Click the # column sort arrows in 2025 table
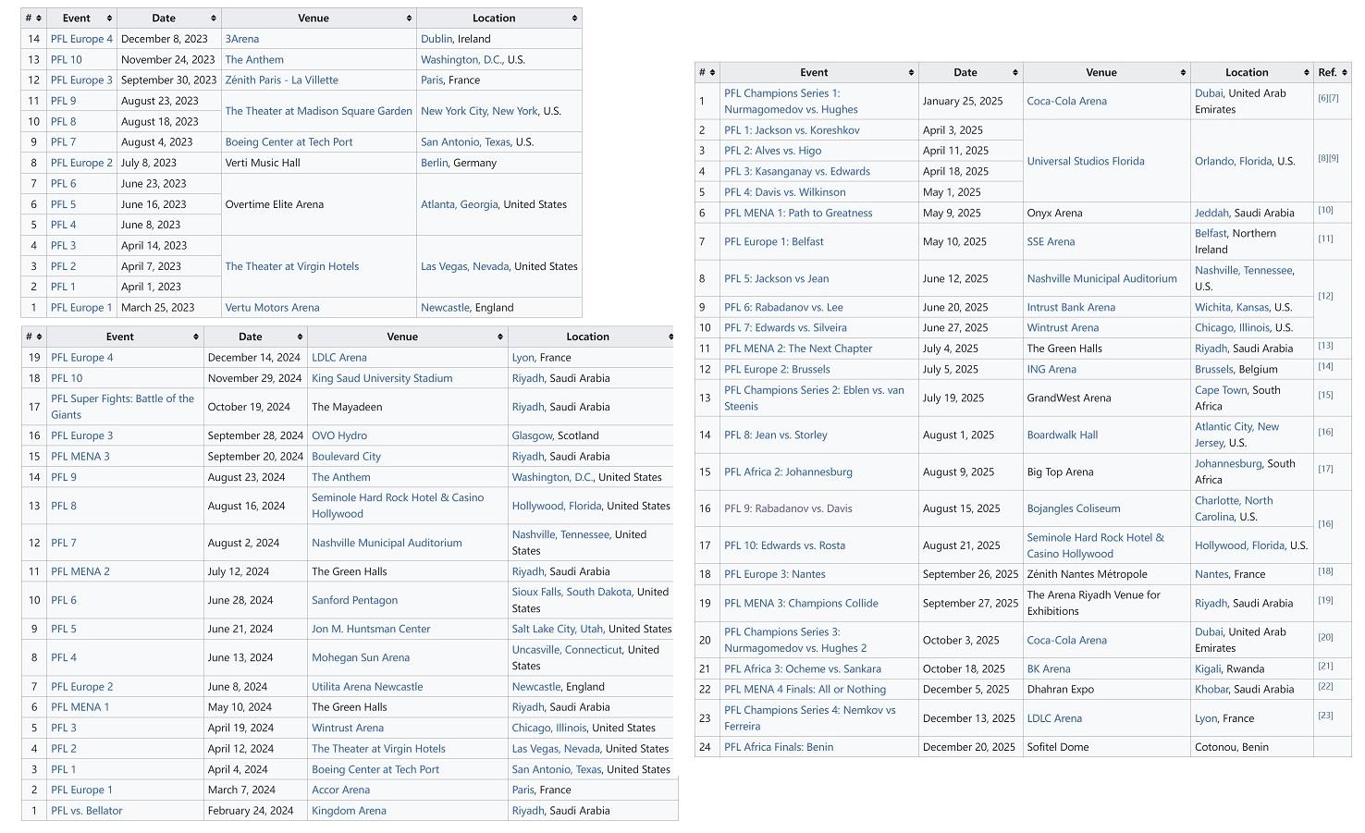Viewport: 1365px width, 833px height. [712, 72]
